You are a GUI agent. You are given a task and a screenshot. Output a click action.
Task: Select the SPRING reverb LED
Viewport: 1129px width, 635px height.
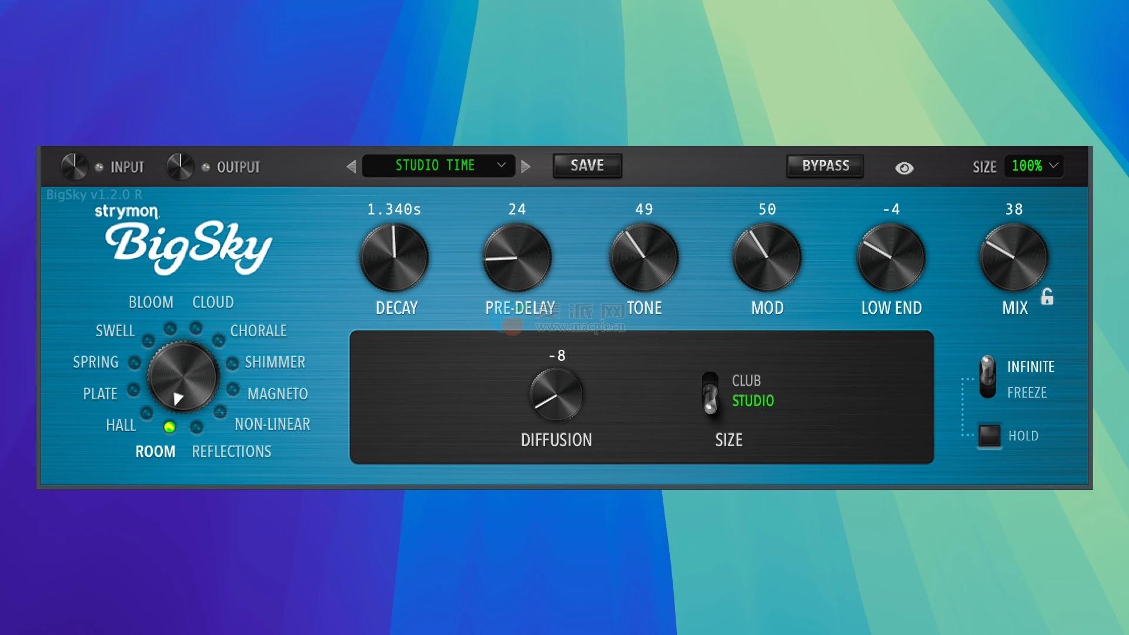tap(135, 363)
